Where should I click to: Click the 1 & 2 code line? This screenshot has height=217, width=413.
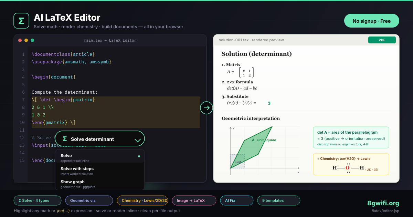click(x=39, y=115)
